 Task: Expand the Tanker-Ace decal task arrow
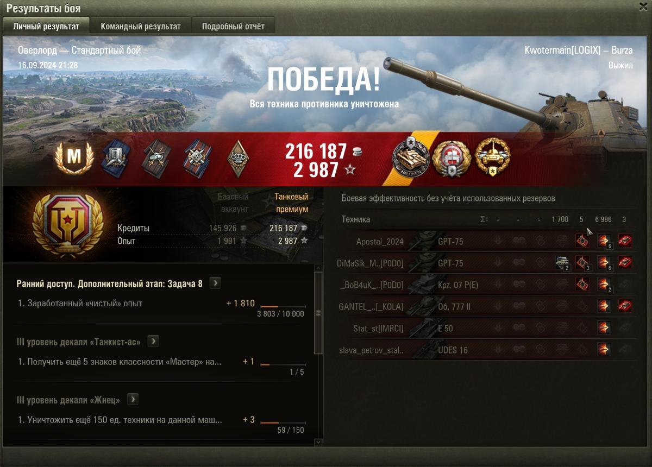153,342
